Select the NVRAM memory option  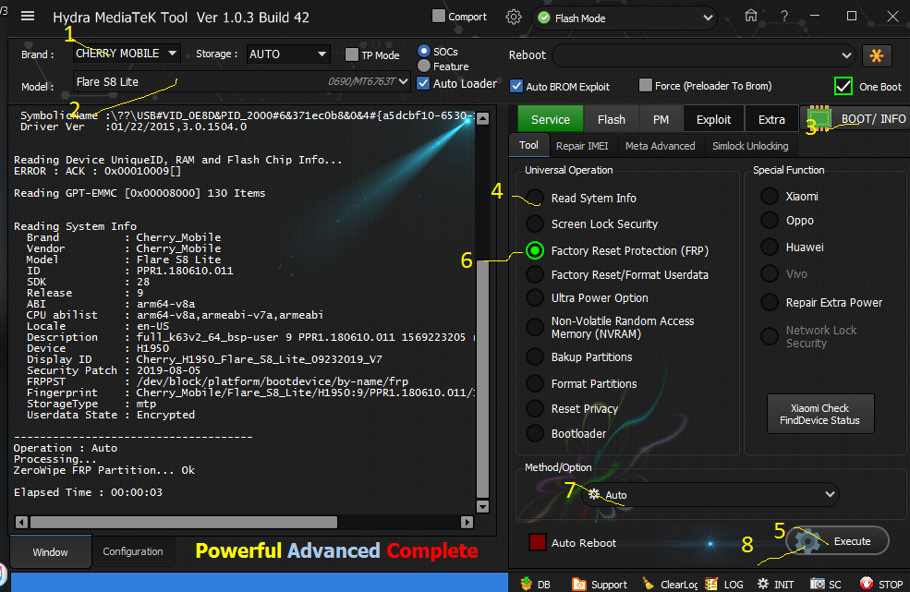pos(535,327)
